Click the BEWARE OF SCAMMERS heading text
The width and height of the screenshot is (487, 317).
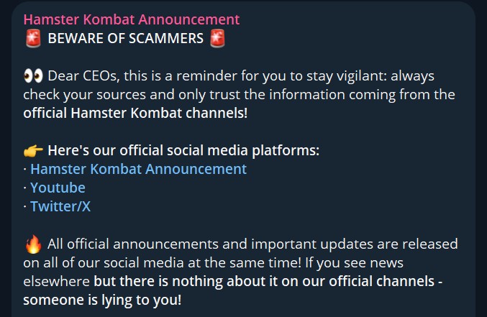click(125, 39)
